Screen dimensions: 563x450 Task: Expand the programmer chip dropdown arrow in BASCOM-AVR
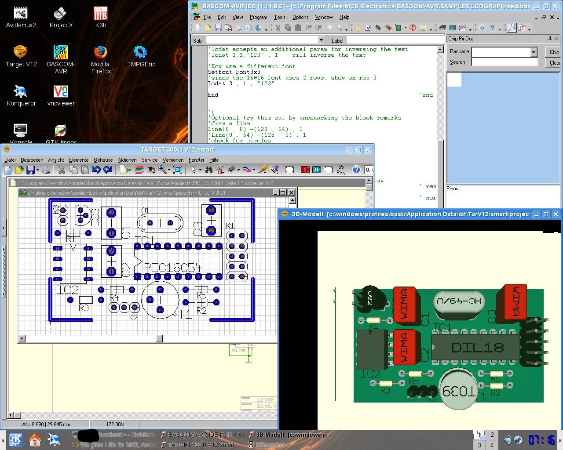(x=405, y=28)
